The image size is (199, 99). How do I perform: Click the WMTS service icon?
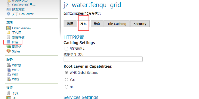point(8,65)
